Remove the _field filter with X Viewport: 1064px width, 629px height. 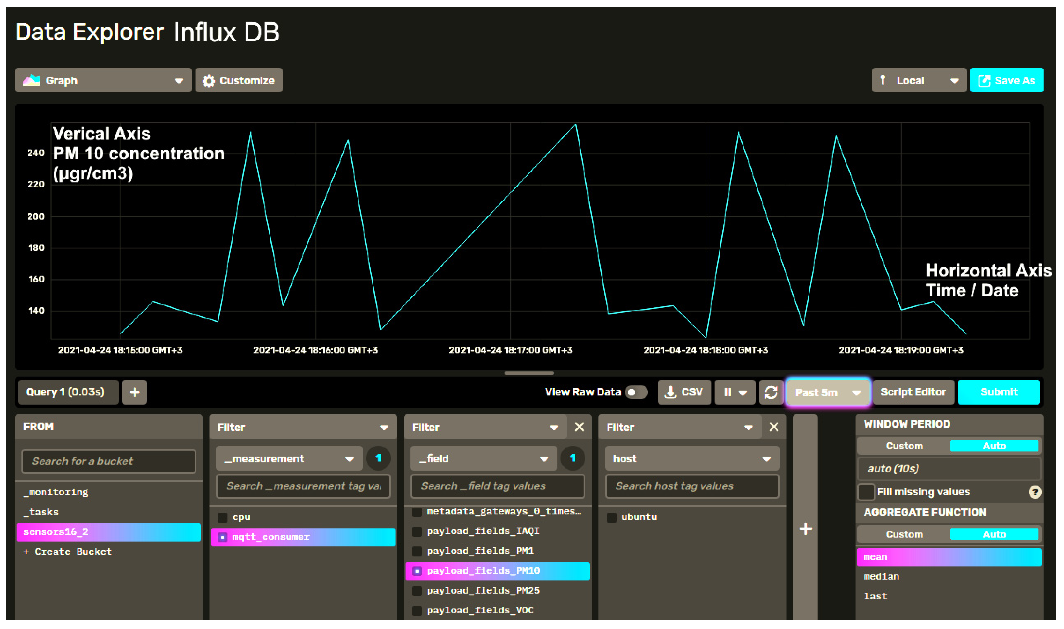click(x=579, y=427)
